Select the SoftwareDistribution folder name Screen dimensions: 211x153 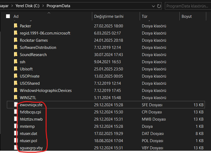(x=38, y=48)
